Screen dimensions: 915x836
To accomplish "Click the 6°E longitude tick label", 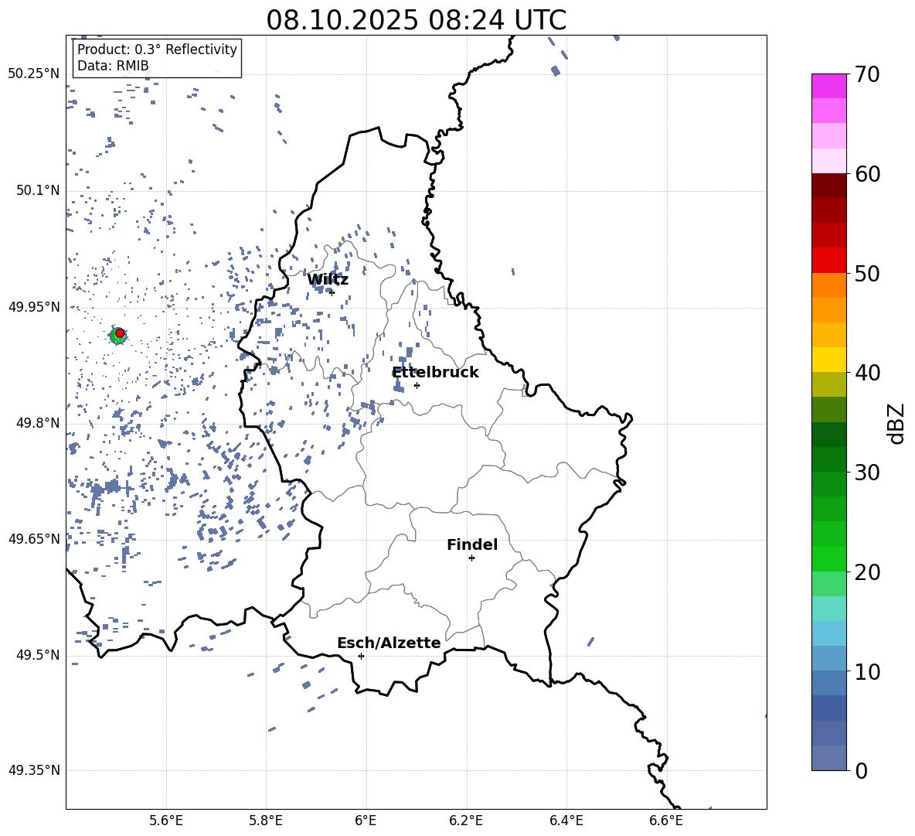I will (x=366, y=821).
